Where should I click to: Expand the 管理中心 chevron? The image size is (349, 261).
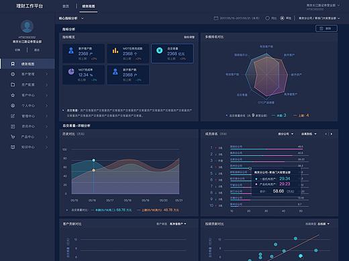pos(46,116)
